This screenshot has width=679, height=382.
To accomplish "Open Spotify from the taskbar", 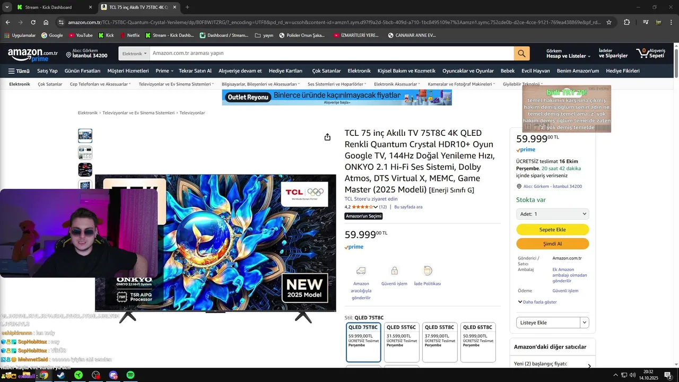I will tap(130, 375).
